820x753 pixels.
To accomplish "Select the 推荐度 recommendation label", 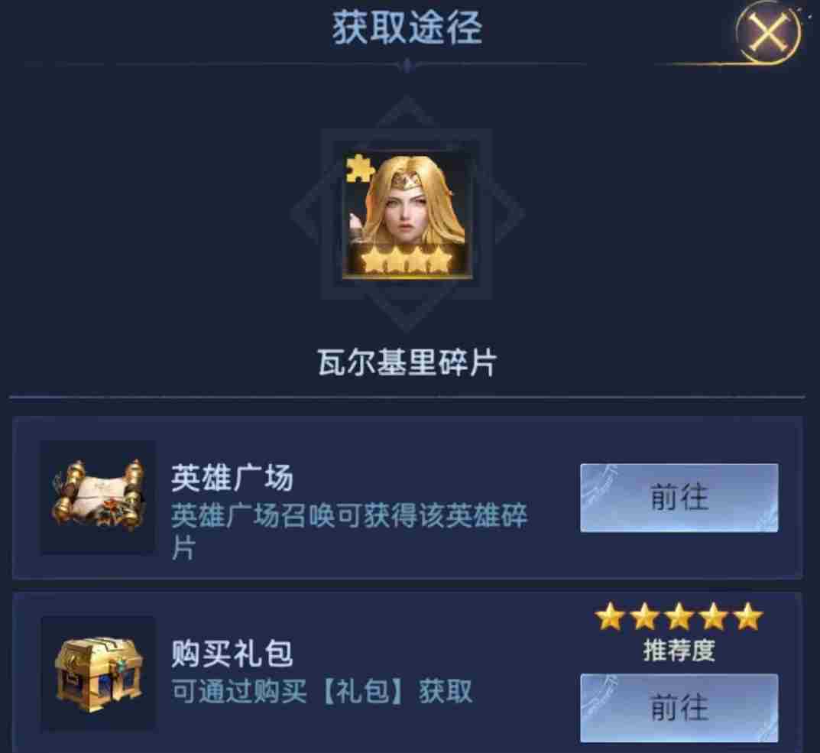I will point(679,651).
